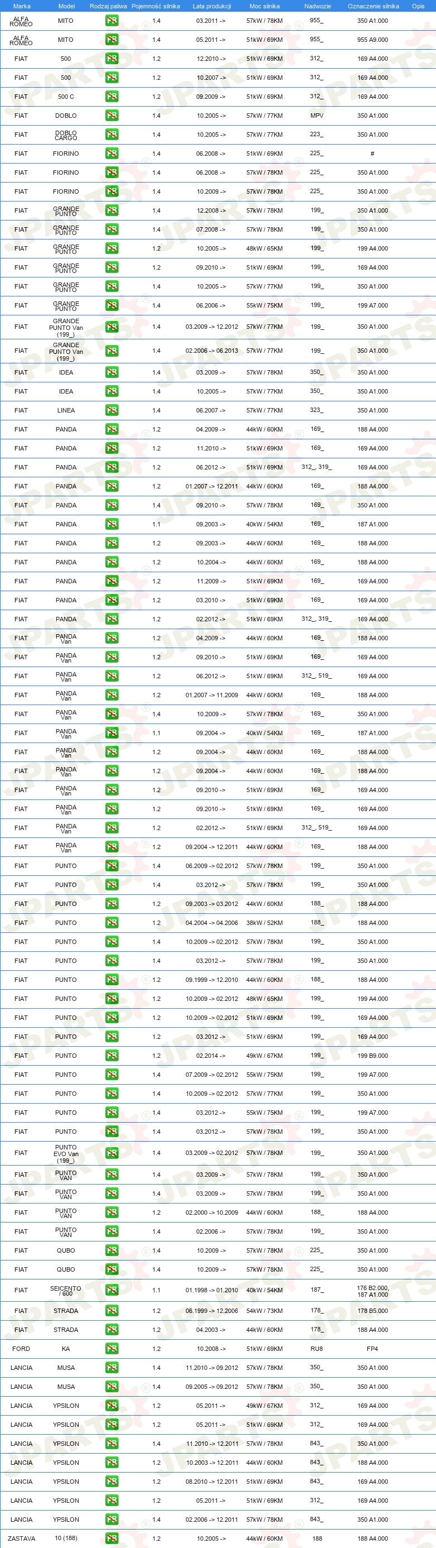Image resolution: width=436 pixels, height=1548 pixels.
Task: Click the petrol icon in the MUSA 11.2010 row
Action: pyautogui.click(x=112, y=1368)
